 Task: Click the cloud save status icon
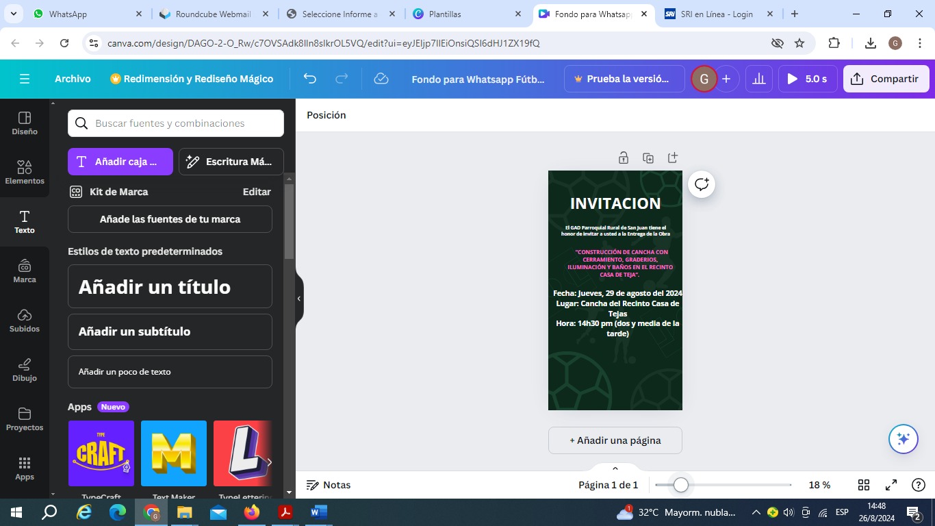[x=381, y=79]
